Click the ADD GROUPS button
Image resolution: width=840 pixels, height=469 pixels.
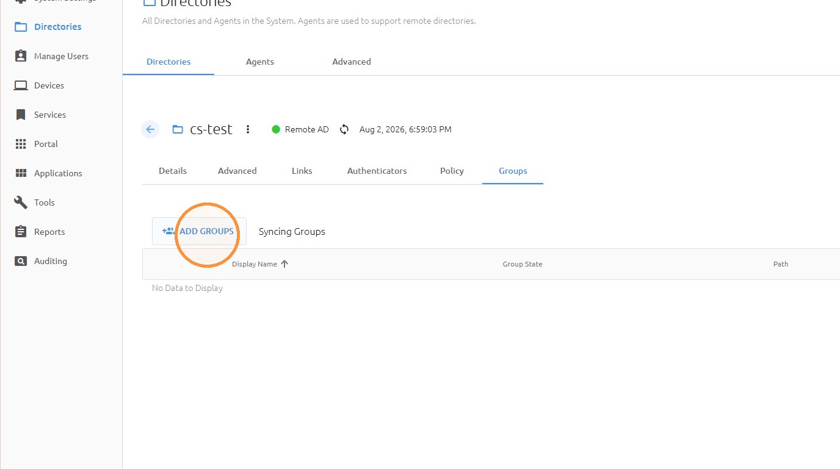point(199,232)
